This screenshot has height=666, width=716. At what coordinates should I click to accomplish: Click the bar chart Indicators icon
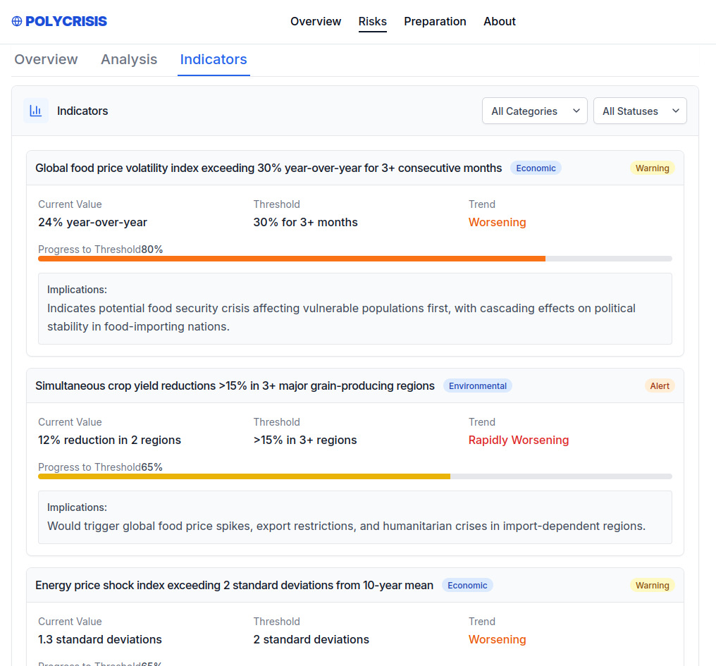click(36, 111)
